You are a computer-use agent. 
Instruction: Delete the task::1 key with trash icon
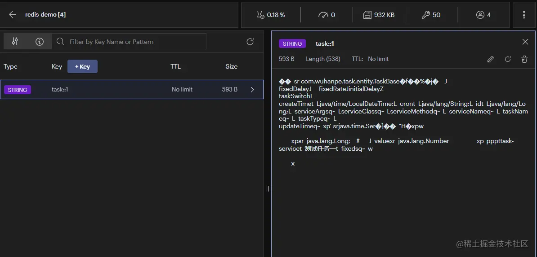tap(524, 59)
